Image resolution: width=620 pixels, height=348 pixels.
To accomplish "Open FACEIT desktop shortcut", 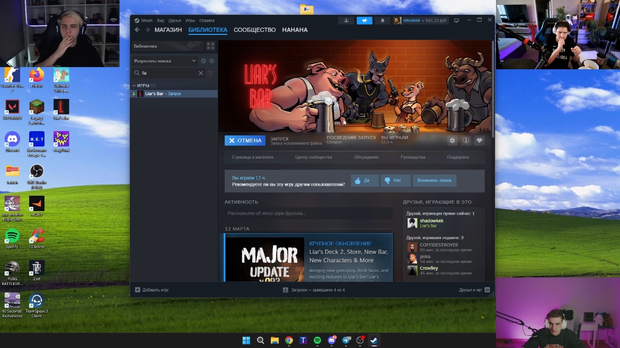I will pyautogui.click(x=37, y=206).
